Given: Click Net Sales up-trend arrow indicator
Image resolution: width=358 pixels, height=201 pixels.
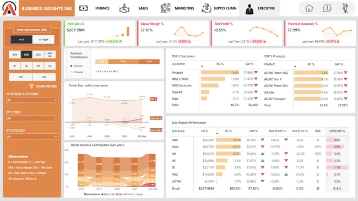Looking at the screenshot, I should click(120, 41).
